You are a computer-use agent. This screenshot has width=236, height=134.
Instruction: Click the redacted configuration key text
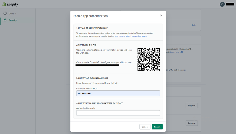[97, 65]
